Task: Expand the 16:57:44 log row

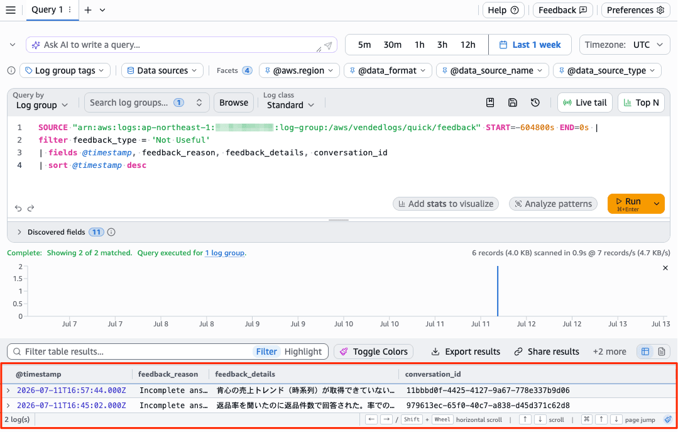Action: coord(8,390)
